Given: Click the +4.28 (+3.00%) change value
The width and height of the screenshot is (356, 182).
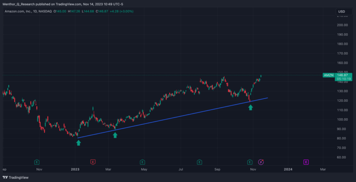Looking at the screenshot, I should (122, 11).
